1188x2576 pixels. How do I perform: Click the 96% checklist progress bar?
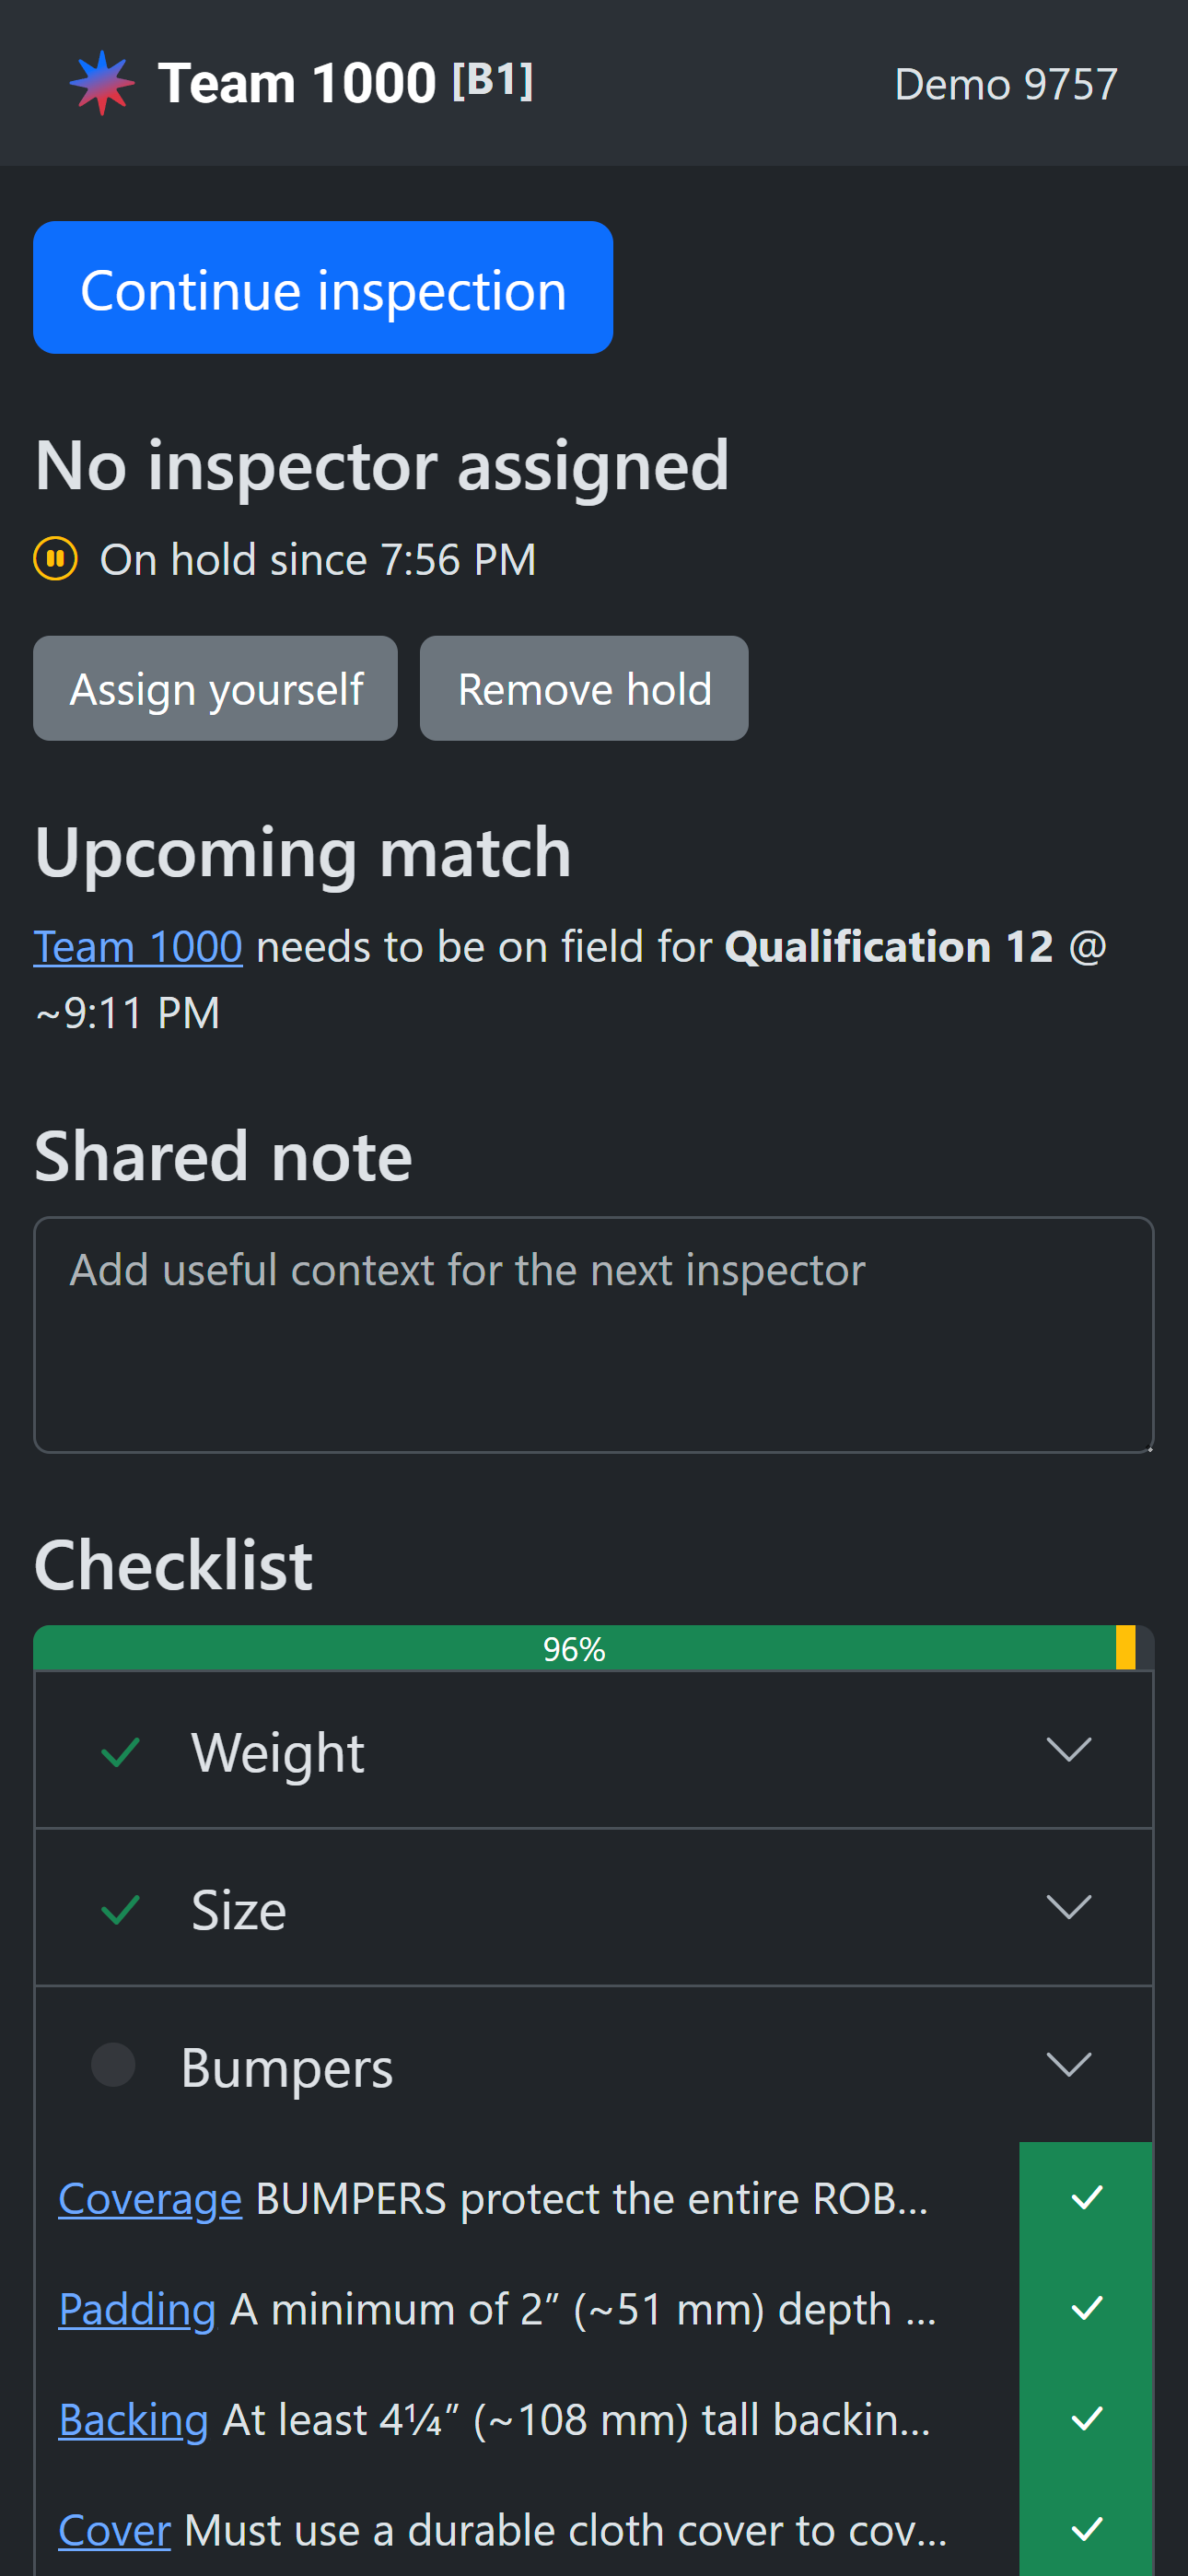coord(574,1648)
